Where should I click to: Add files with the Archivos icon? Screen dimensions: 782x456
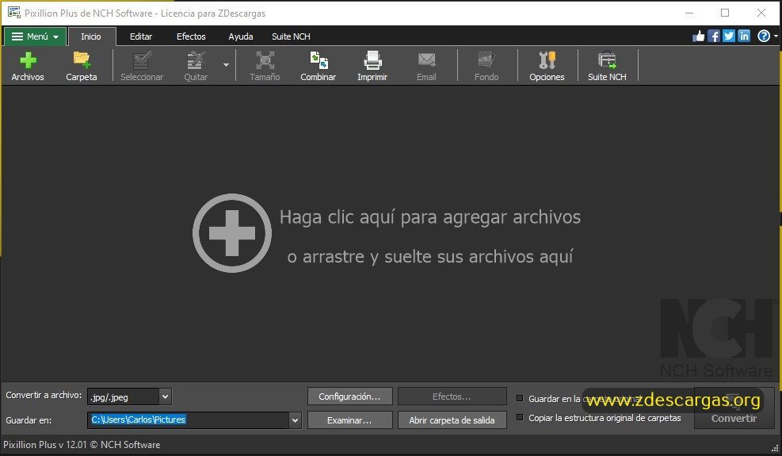coord(28,66)
